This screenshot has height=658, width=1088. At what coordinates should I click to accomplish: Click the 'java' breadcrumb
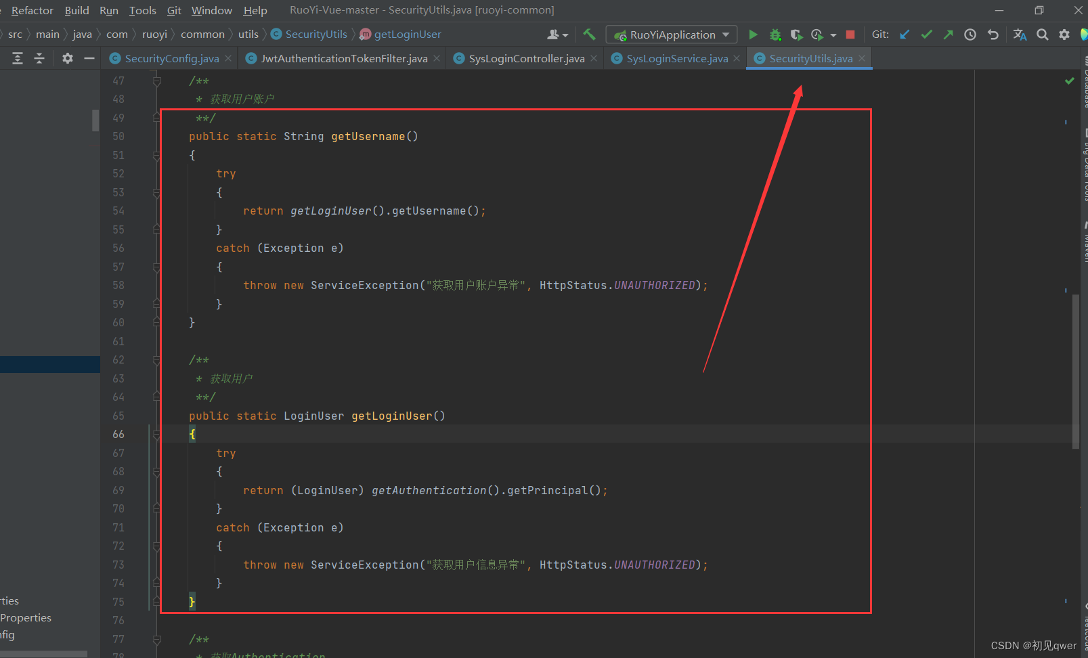pos(82,34)
